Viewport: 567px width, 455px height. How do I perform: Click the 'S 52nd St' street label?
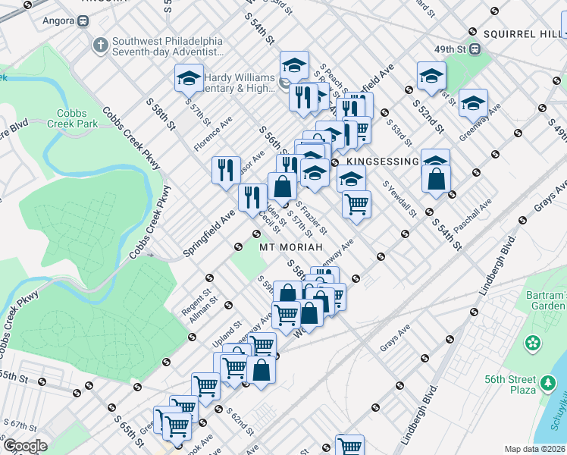428,117
